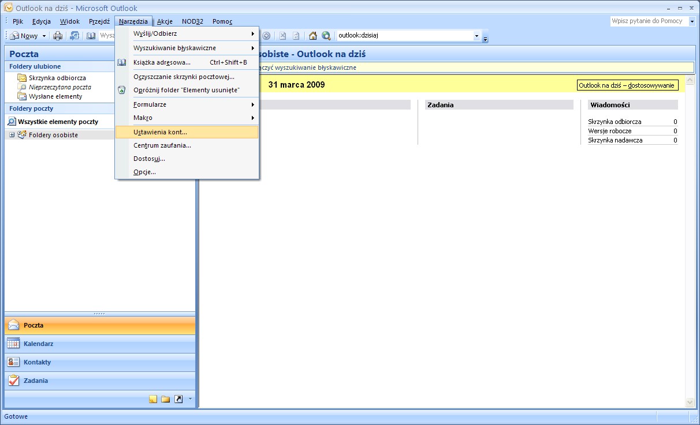Screen dimensions: 700x425
Task: Expand the Foldery osobiste tree node
Action: pyautogui.click(x=12, y=135)
